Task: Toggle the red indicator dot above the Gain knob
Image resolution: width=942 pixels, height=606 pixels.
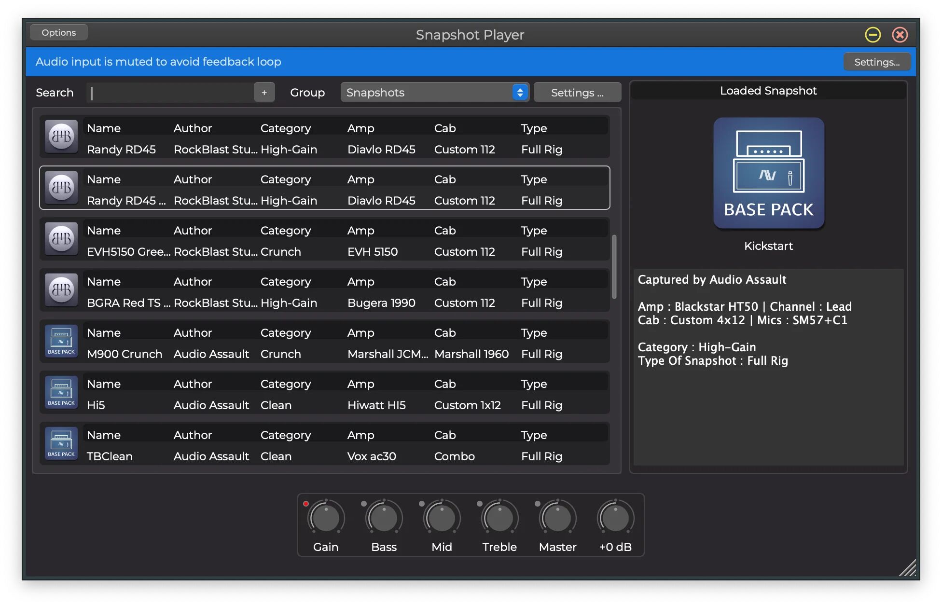Action: coord(306,503)
